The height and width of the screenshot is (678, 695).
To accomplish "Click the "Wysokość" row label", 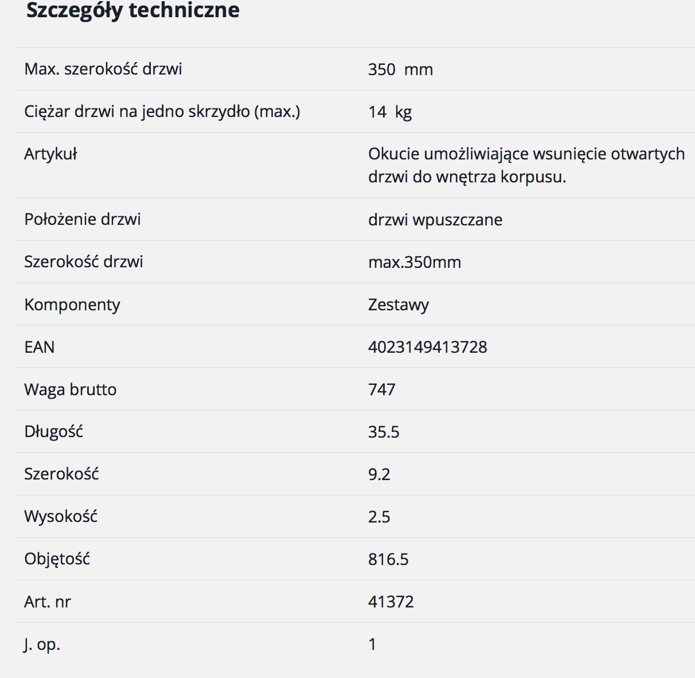I will coord(61,516).
